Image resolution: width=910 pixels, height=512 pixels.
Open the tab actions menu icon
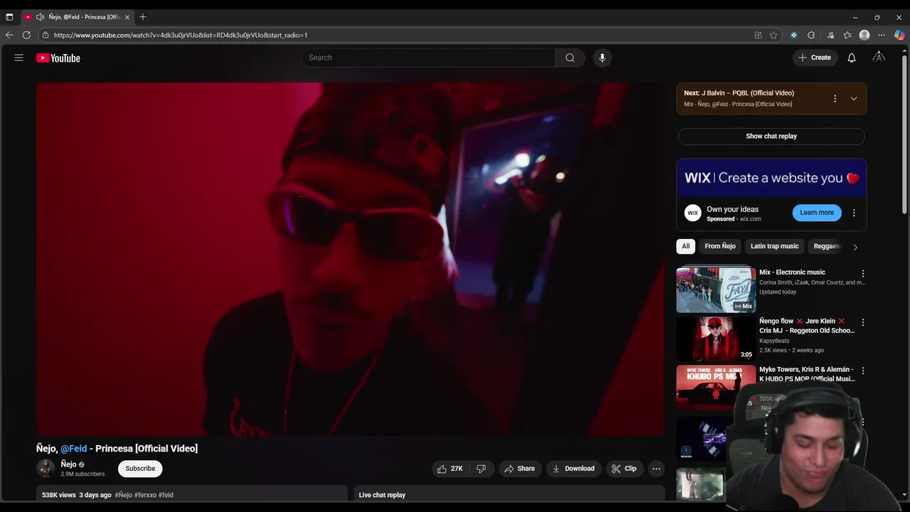click(x=9, y=16)
